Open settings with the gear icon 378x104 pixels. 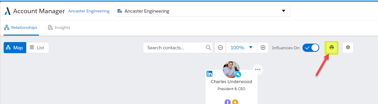pos(348,47)
